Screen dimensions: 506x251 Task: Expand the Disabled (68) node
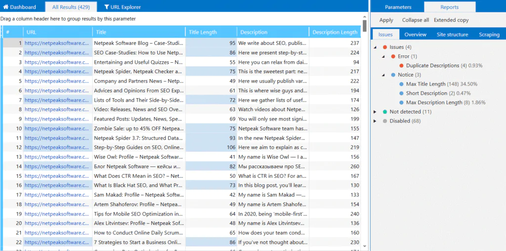pos(375,121)
